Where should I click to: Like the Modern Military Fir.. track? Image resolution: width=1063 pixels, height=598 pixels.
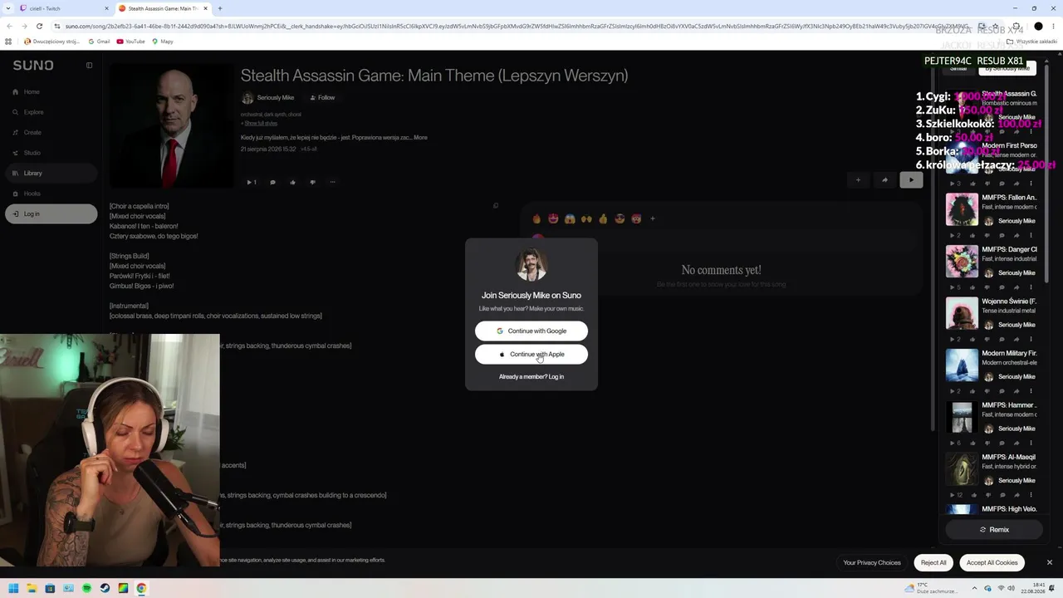973,391
